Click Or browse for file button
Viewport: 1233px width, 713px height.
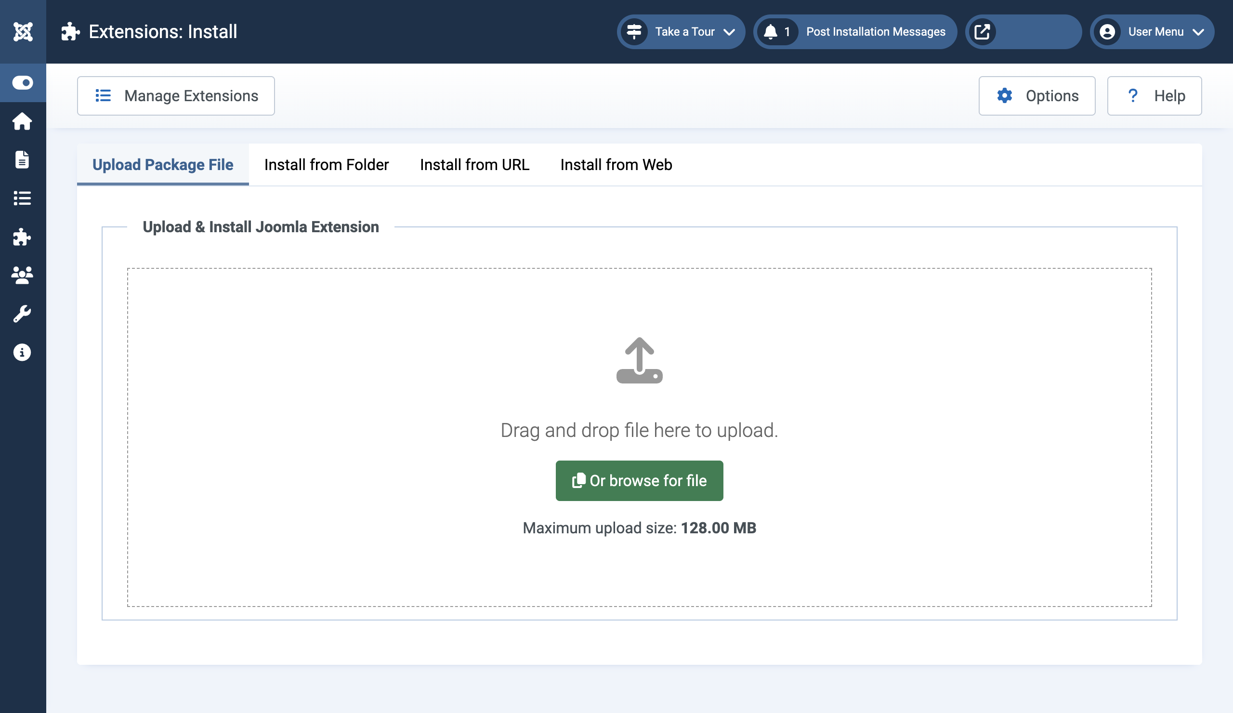639,481
